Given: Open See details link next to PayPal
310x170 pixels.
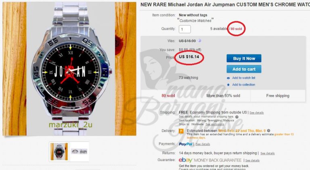Looking at the screenshot, I should click(203, 144).
